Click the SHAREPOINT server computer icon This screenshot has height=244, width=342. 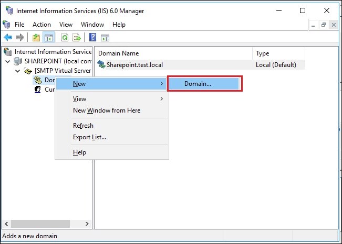[18, 61]
